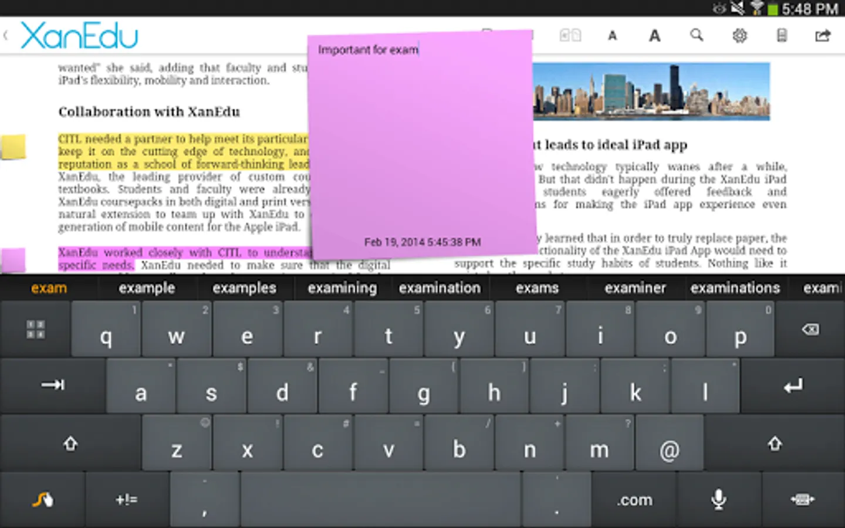Tap the New York skyline image

pyautogui.click(x=651, y=91)
